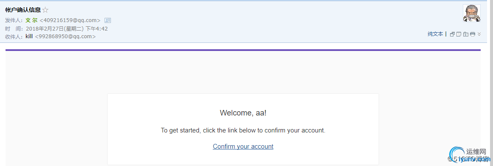The image size is (493, 166).
Task: Open the Confirm your account link
Action: (243, 146)
